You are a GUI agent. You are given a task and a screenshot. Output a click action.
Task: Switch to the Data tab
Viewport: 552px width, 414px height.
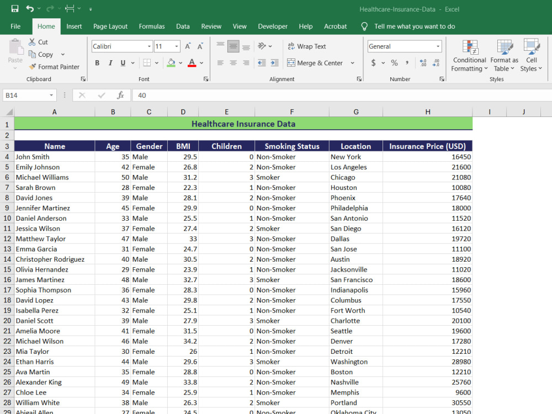pyautogui.click(x=183, y=26)
